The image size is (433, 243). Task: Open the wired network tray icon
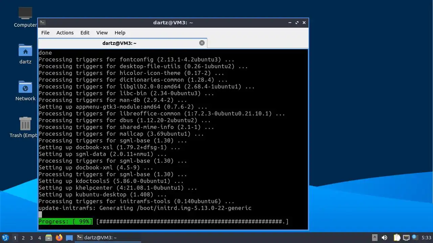click(406, 238)
